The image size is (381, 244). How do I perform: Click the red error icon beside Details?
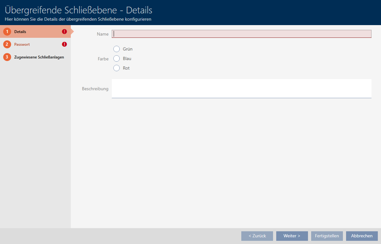point(64,32)
